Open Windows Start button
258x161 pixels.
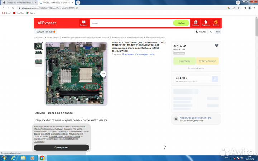(4, 158)
